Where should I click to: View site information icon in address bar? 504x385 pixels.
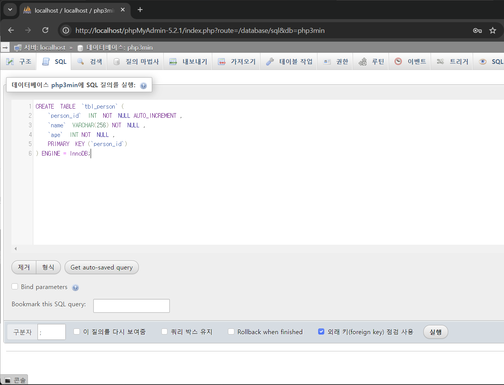point(66,30)
